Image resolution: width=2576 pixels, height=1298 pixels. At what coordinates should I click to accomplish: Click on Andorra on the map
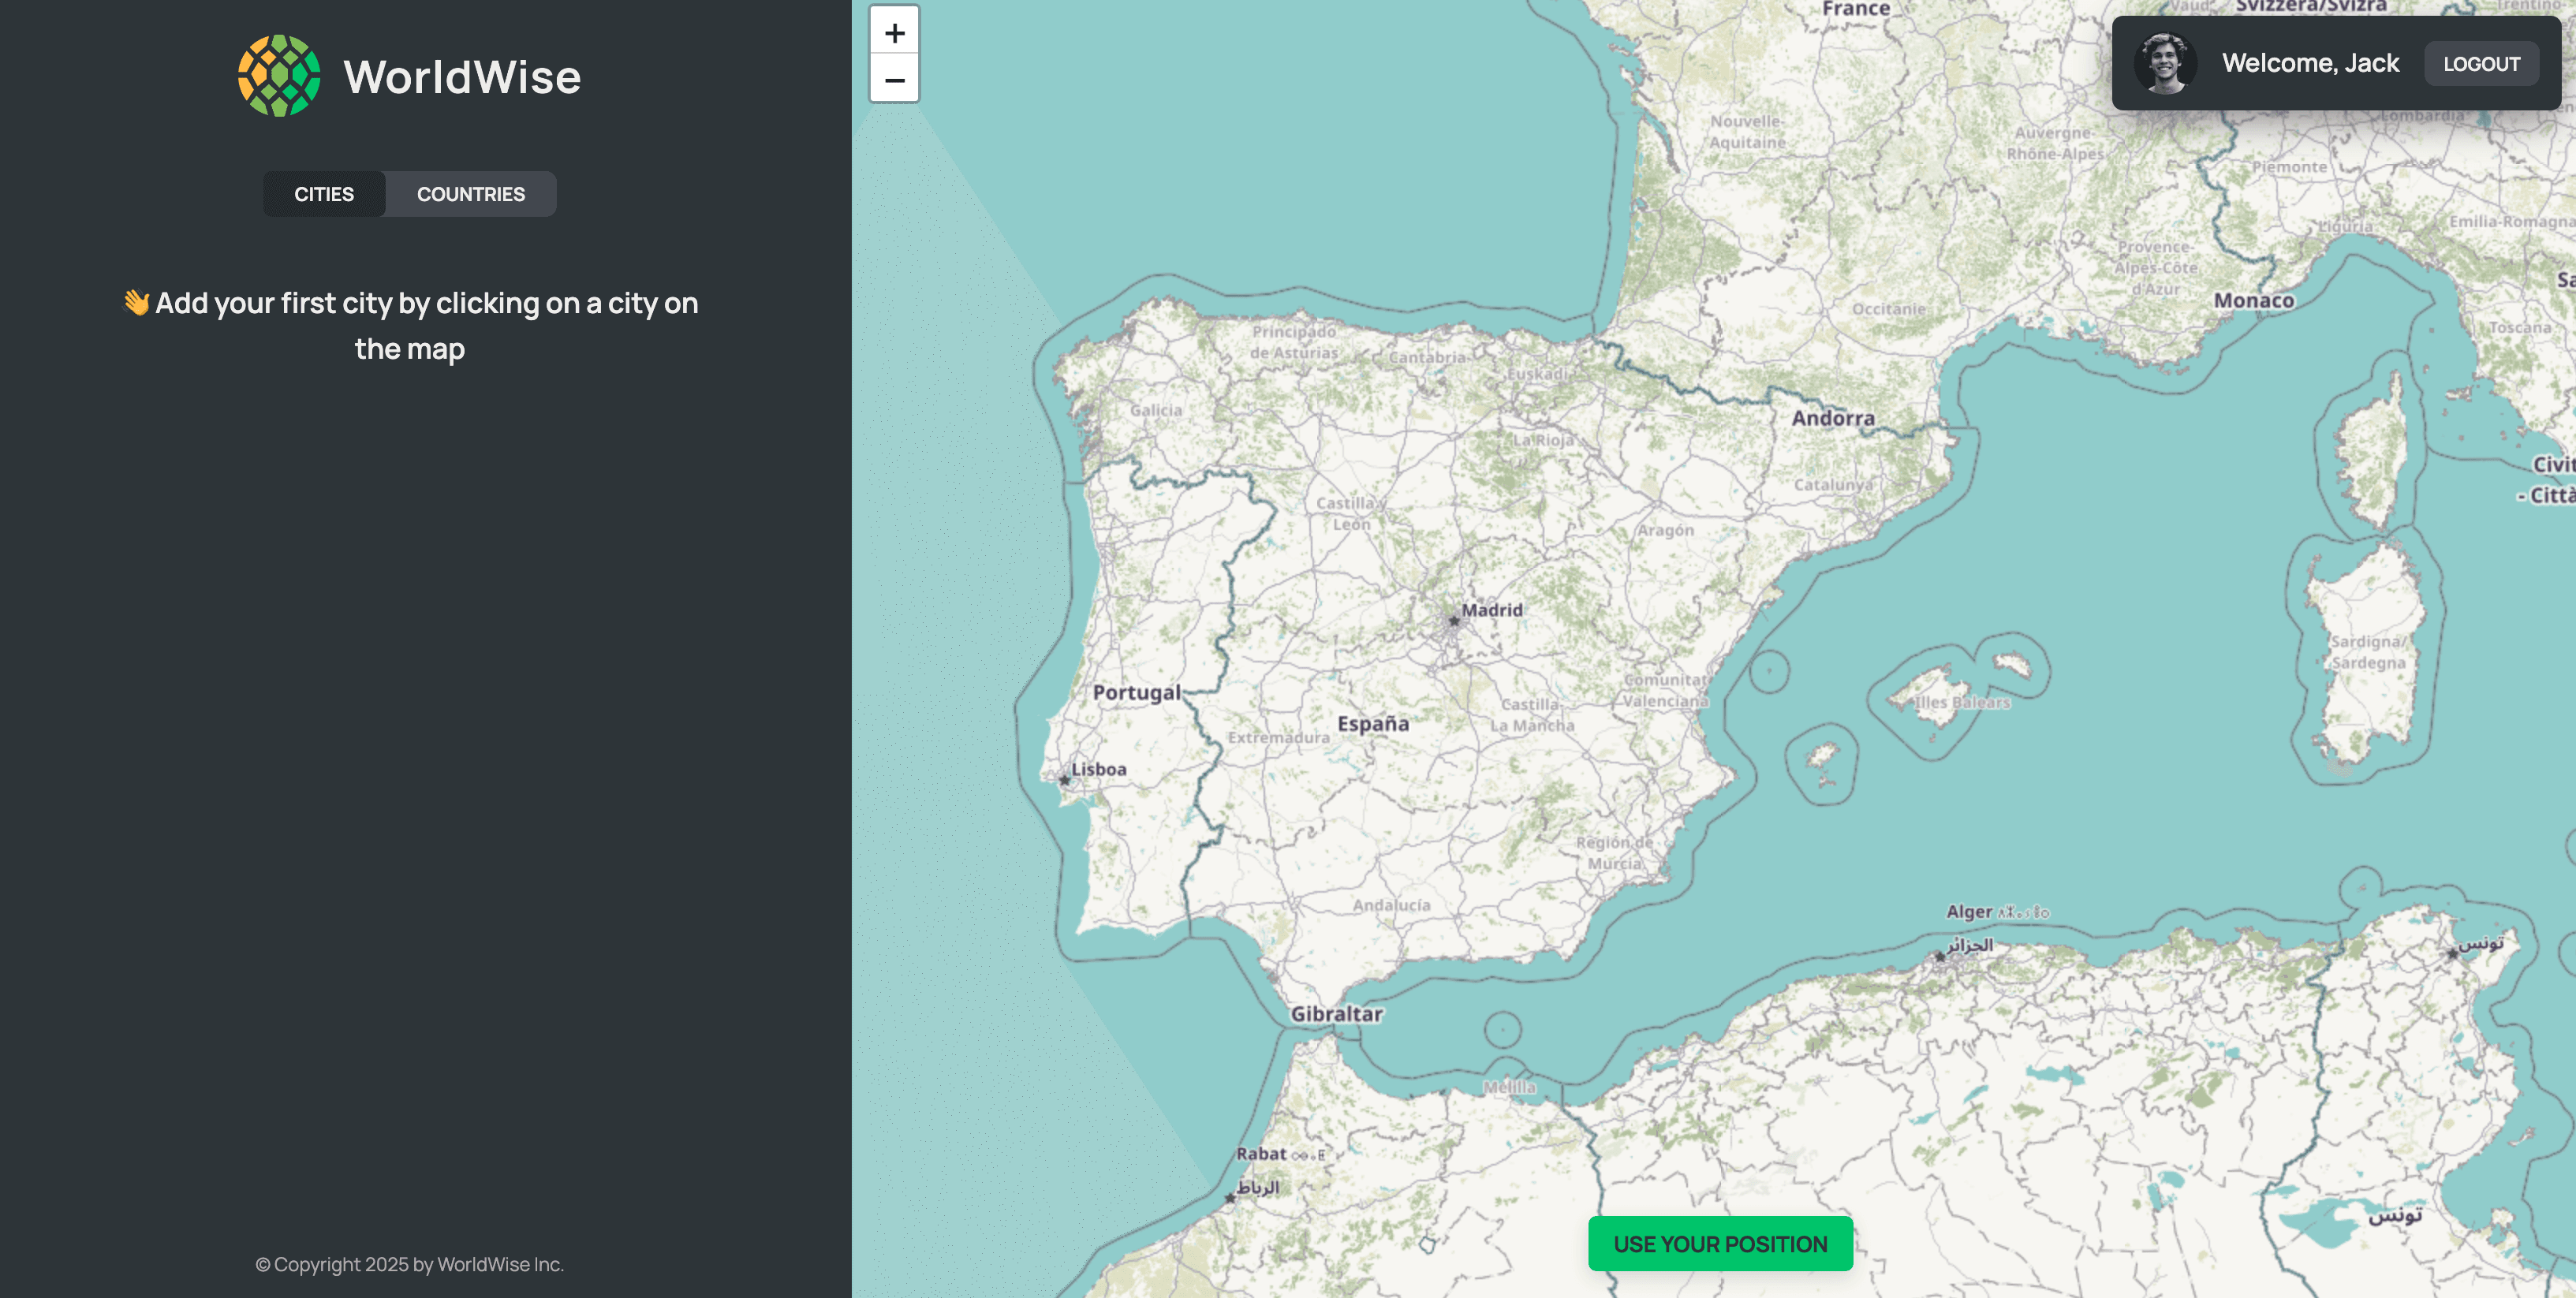(1832, 418)
